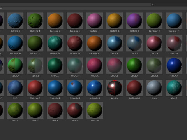Choose the RedBloodCell material thumbnail

pyautogui.click(x=134, y=88)
